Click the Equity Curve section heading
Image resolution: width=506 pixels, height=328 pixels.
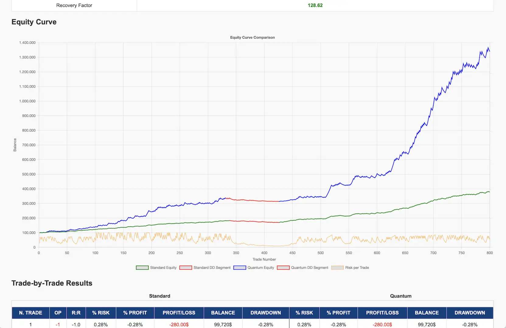pos(34,22)
